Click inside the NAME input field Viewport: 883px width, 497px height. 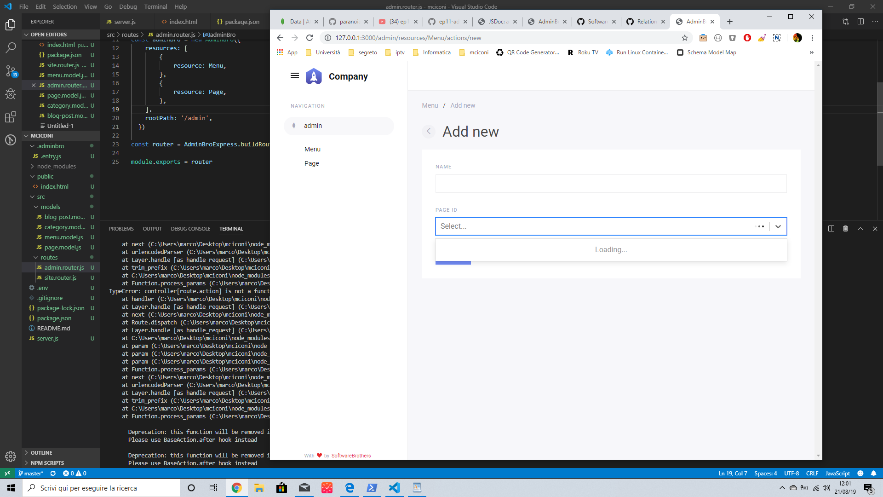(610, 183)
